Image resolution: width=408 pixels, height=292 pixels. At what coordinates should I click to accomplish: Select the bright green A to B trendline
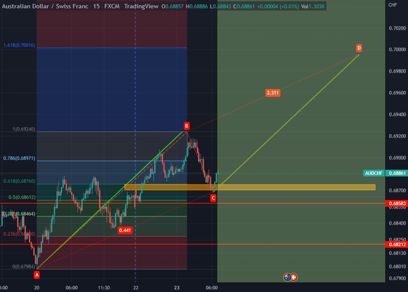pyautogui.click(x=110, y=200)
